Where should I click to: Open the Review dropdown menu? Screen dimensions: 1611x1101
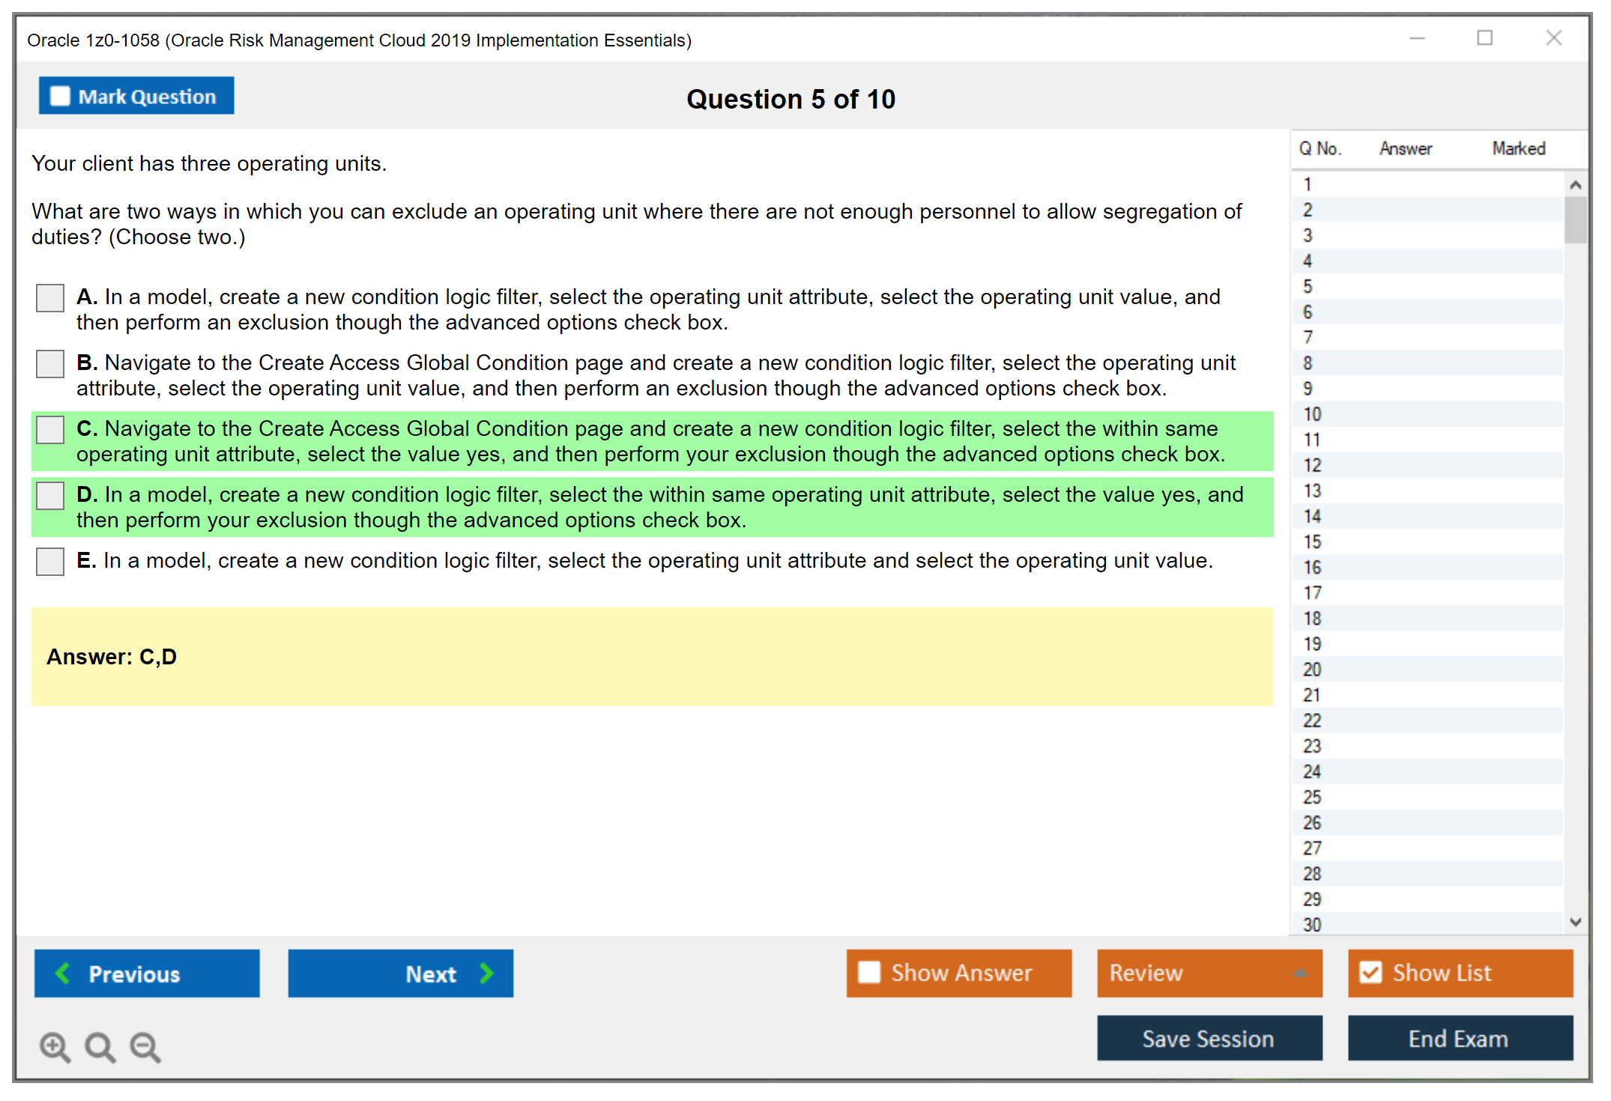coord(1209,973)
